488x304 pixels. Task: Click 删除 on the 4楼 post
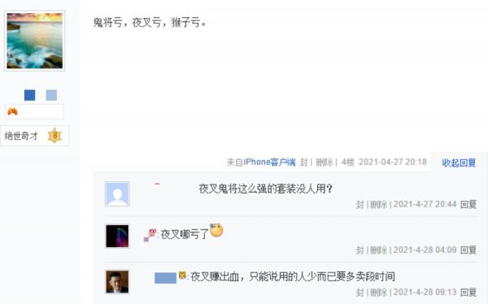tap(325, 162)
